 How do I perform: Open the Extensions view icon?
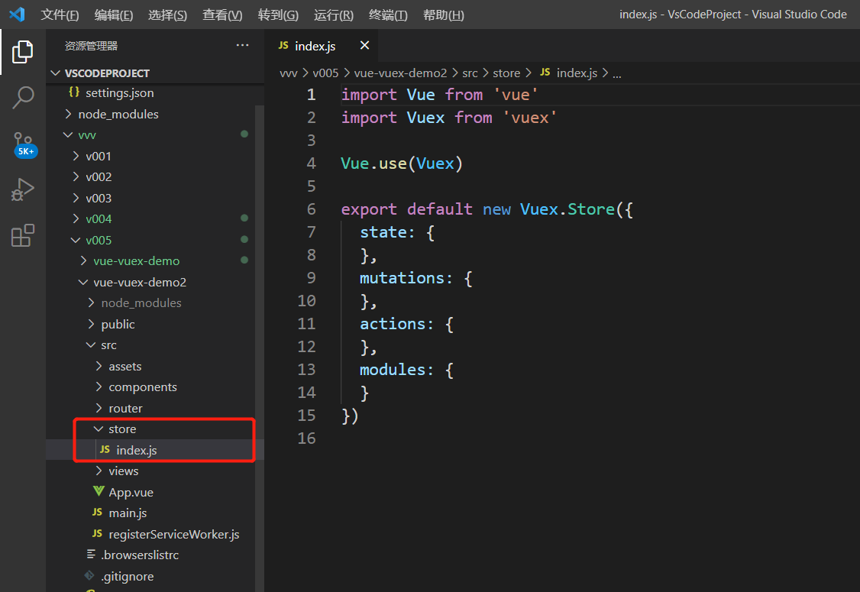tap(22, 235)
